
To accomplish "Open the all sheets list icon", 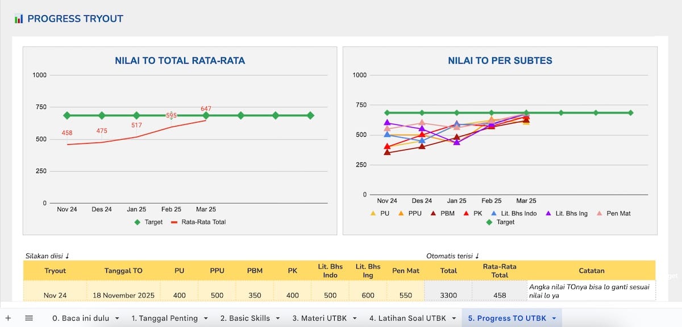I will pyautogui.click(x=29, y=318).
